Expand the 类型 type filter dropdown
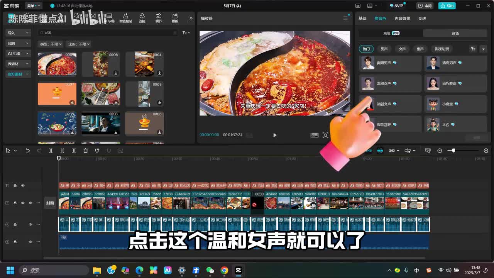The height and width of the screenshot is (278, 494). coord(51,44)
